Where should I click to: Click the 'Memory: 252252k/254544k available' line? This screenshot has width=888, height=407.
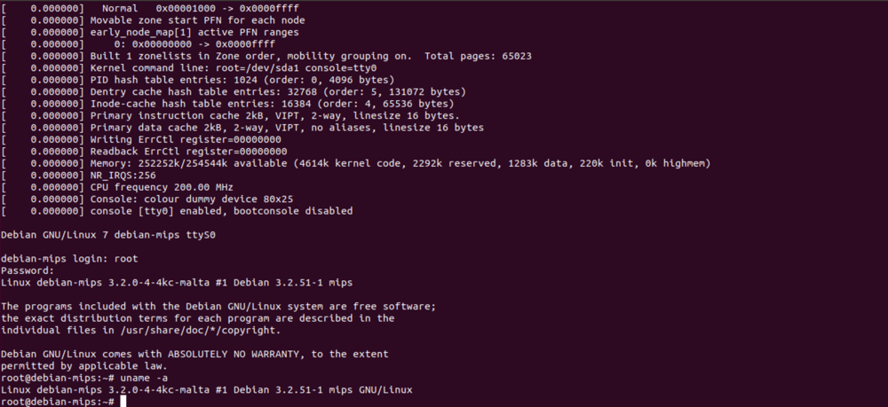click(356, 163)
